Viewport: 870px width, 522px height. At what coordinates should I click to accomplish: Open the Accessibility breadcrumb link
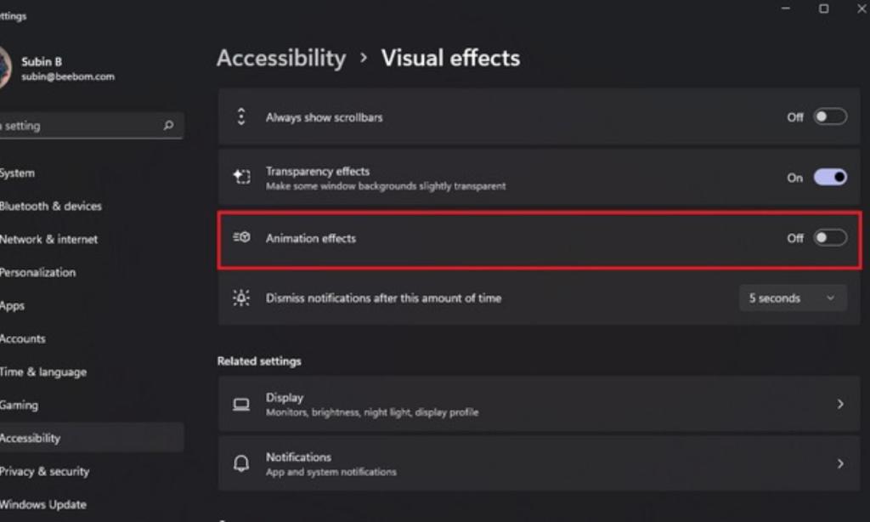click(281, 58)
